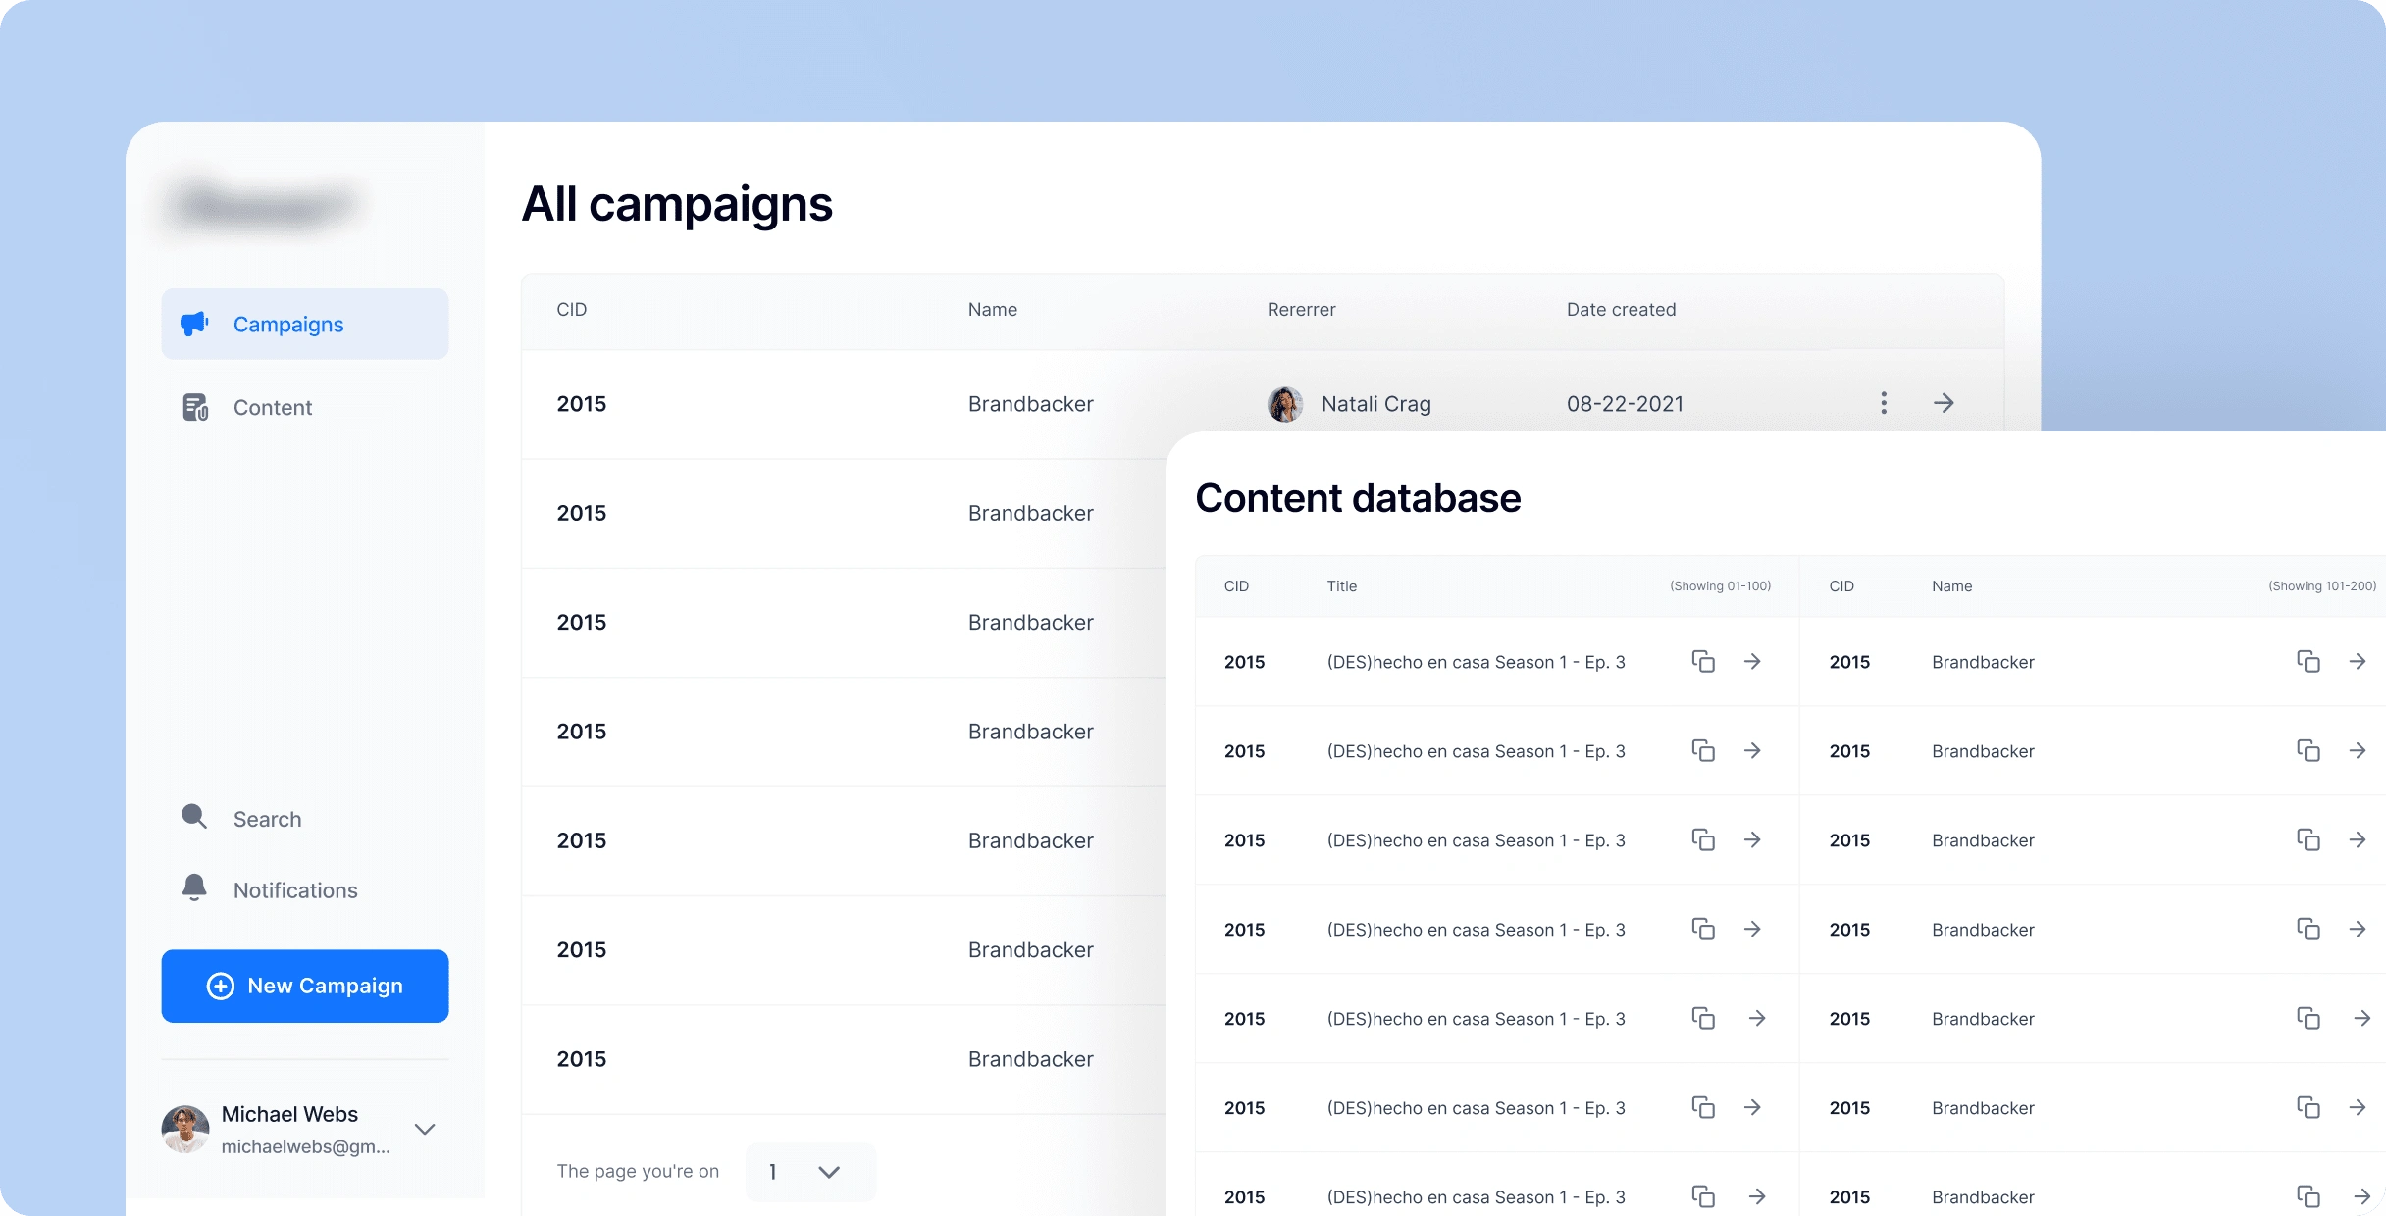Select Notifications in the sidebar

coord(295,890)
